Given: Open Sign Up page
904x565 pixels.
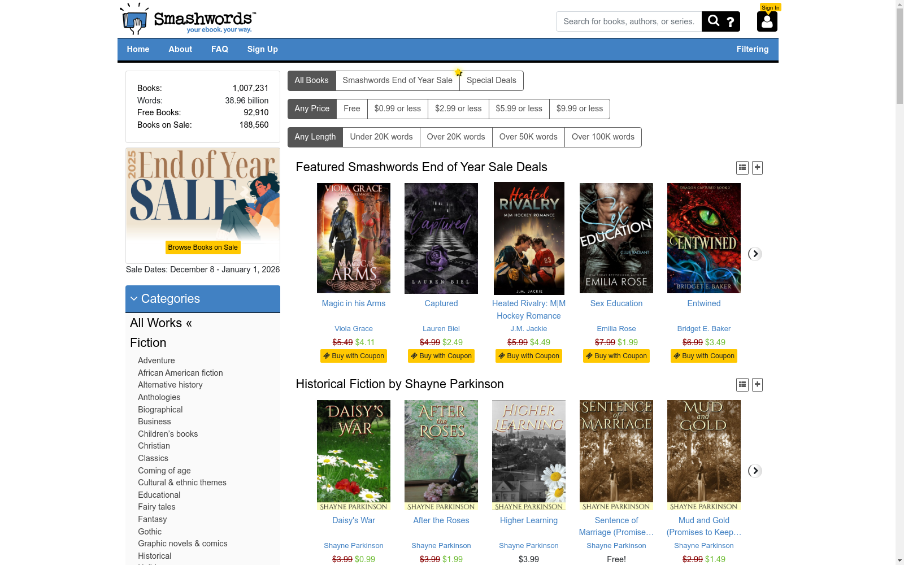Looking at the screenshot, I should [x=262, y=49].
